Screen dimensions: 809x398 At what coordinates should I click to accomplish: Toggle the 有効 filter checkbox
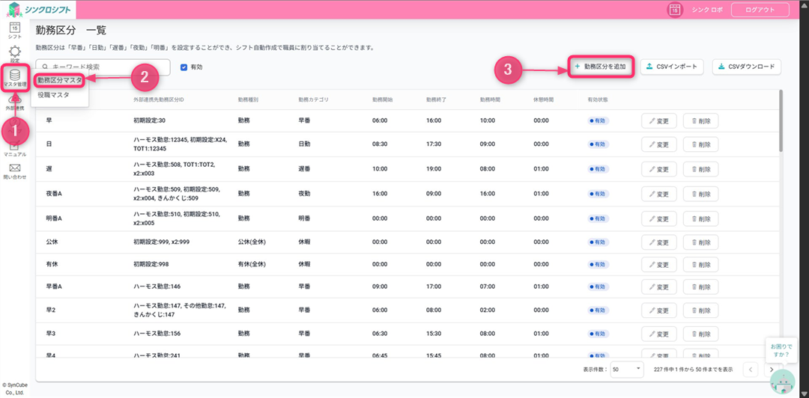click(184, 67)
